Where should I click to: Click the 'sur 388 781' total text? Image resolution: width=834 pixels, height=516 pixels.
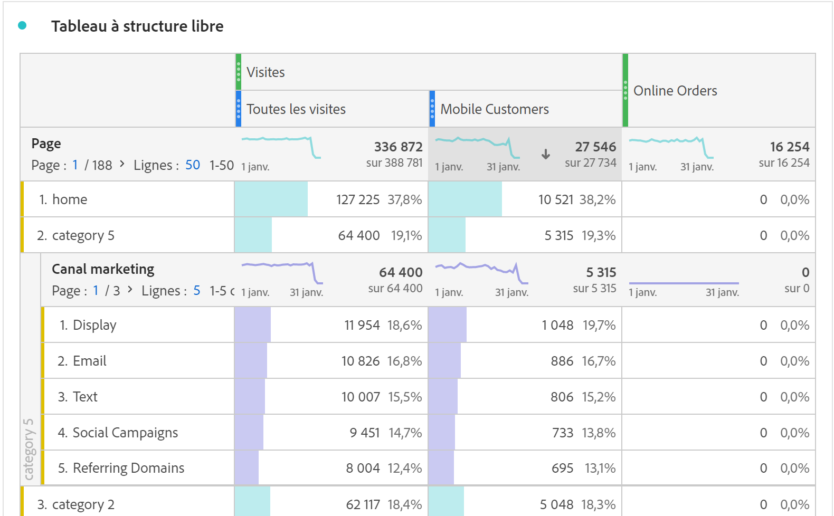394,163
